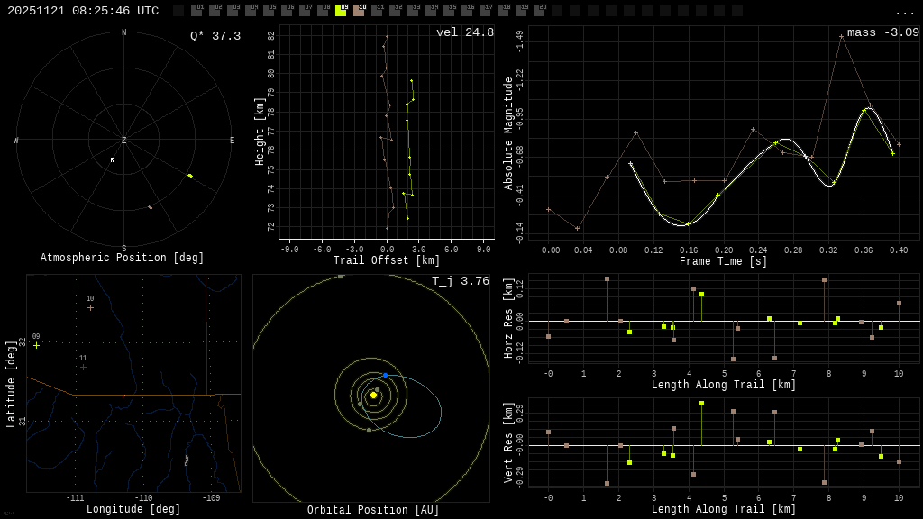Toggle station 10 indicator in top bar
Image resolution: width=923 pixels, height=519 pixels.
pyautogui.click(x=359, y=11)
